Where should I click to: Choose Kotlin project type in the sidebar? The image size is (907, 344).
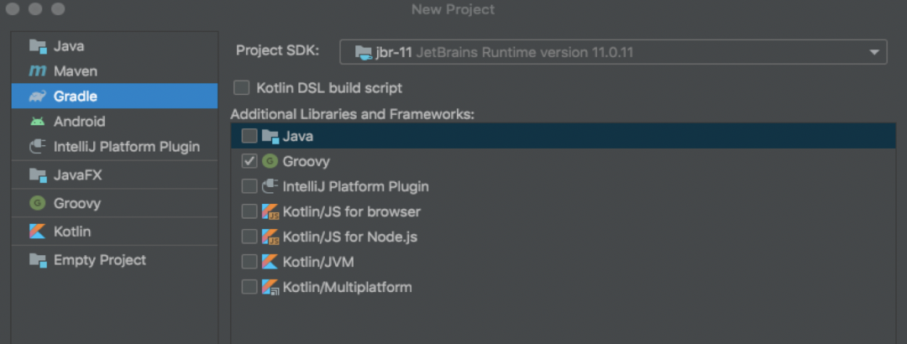pos(114,232)
